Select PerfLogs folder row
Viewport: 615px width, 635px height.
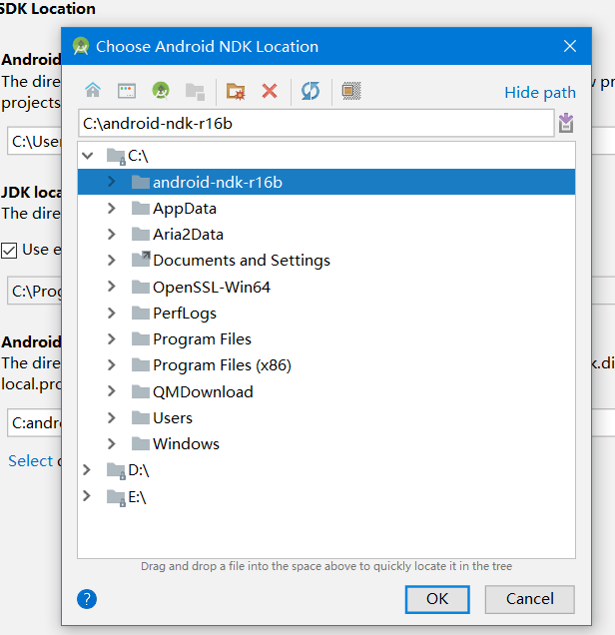[x=326, y=313]
